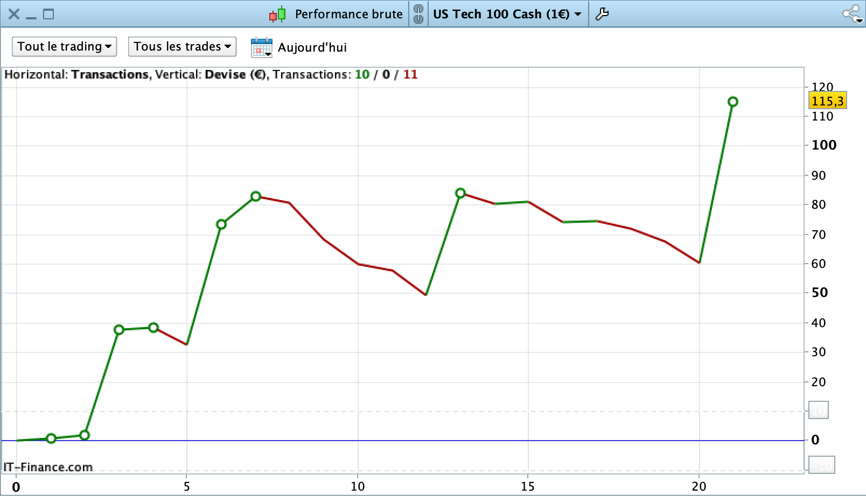The image size is (866, 496).
Task: Click the green winning trades count in header
Action: coord(362,74)
